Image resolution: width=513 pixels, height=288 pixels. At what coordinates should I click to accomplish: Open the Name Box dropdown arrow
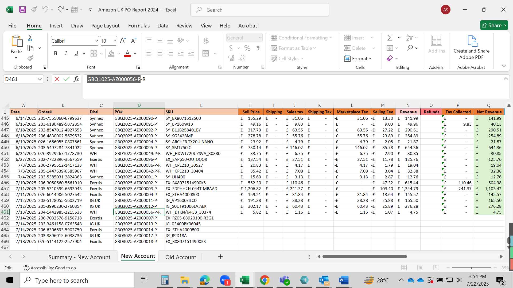[x=40, y=79]
